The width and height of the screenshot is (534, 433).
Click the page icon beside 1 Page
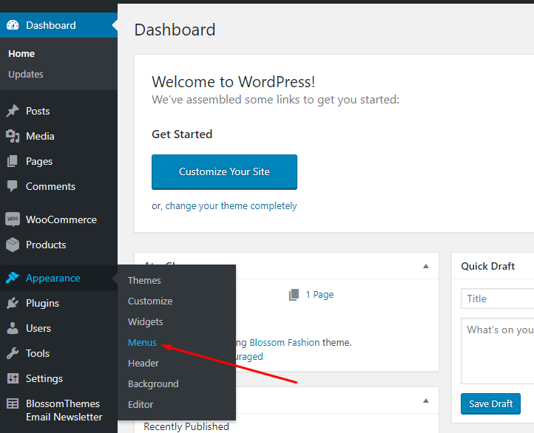coord(294,295)
